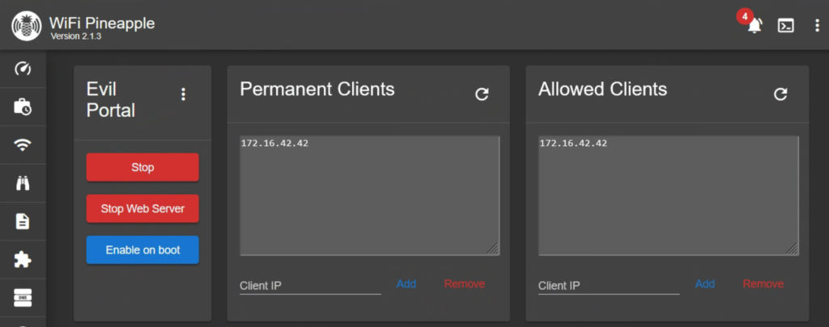
Task: Grab the Permanent Clients textarea resize handle
Action: point(493,249)
